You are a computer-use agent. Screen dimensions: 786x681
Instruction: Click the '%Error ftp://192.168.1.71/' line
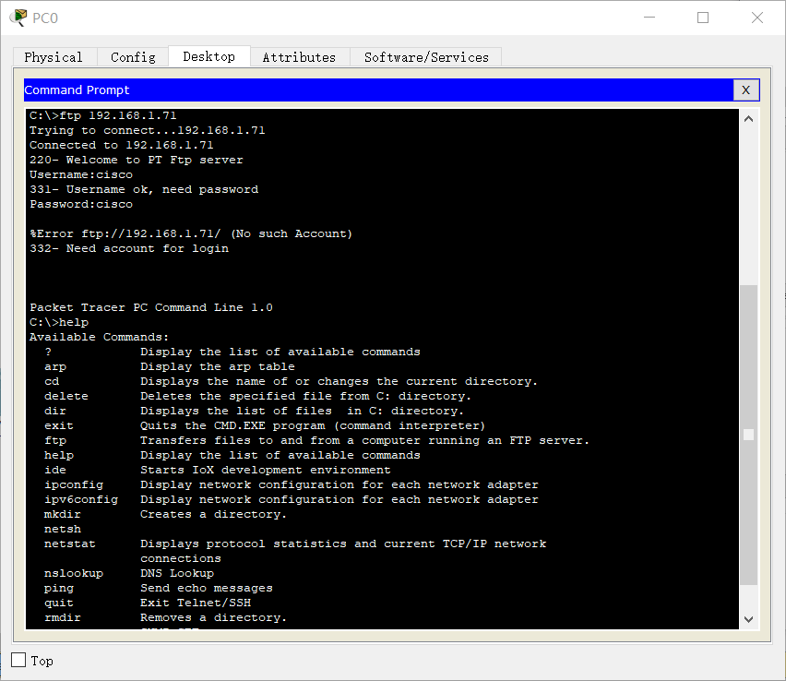[x=190, y=233]
